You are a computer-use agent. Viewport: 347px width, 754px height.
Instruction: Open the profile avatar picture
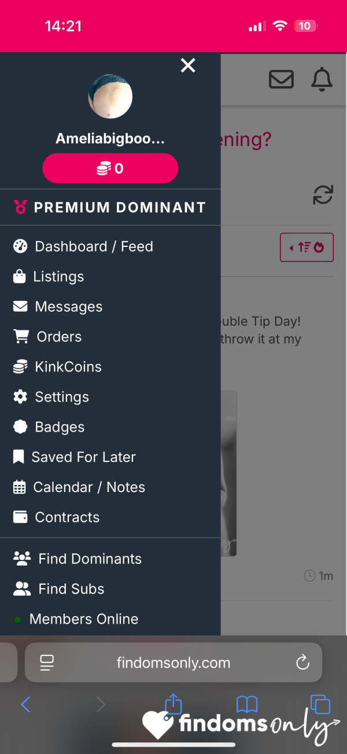point(110,96)
